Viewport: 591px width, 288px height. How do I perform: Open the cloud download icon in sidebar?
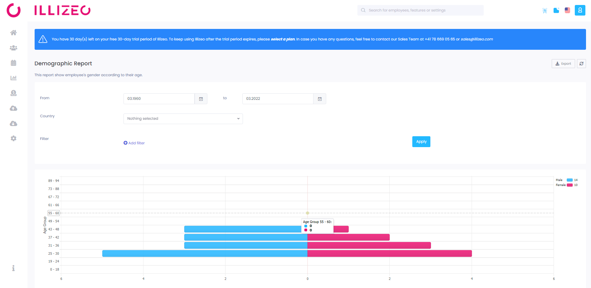(x=13, y=123)
